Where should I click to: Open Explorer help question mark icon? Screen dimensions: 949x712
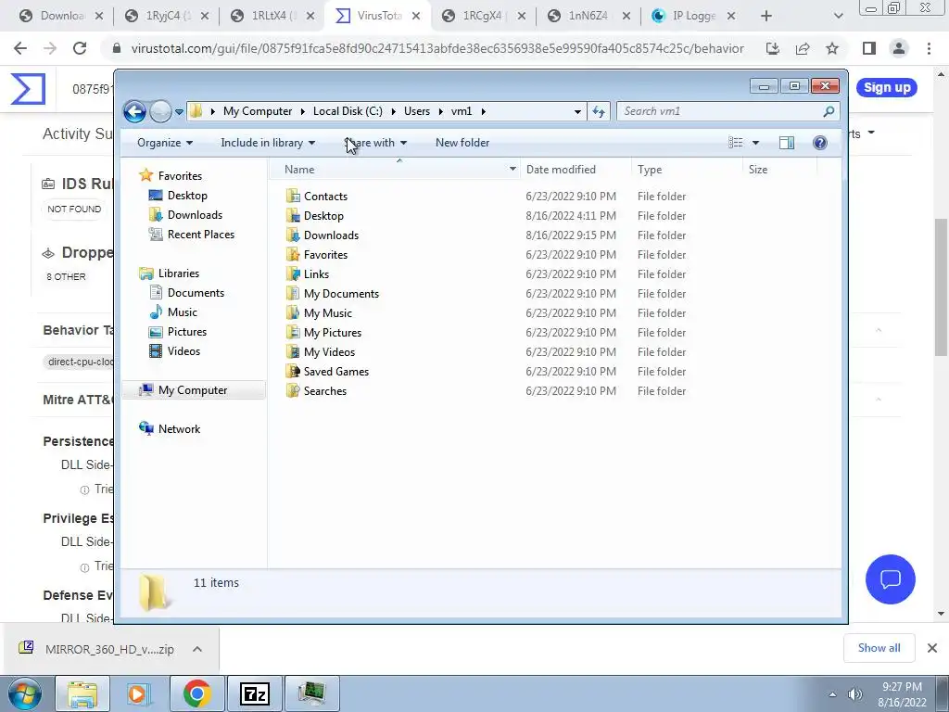point(820,143)
